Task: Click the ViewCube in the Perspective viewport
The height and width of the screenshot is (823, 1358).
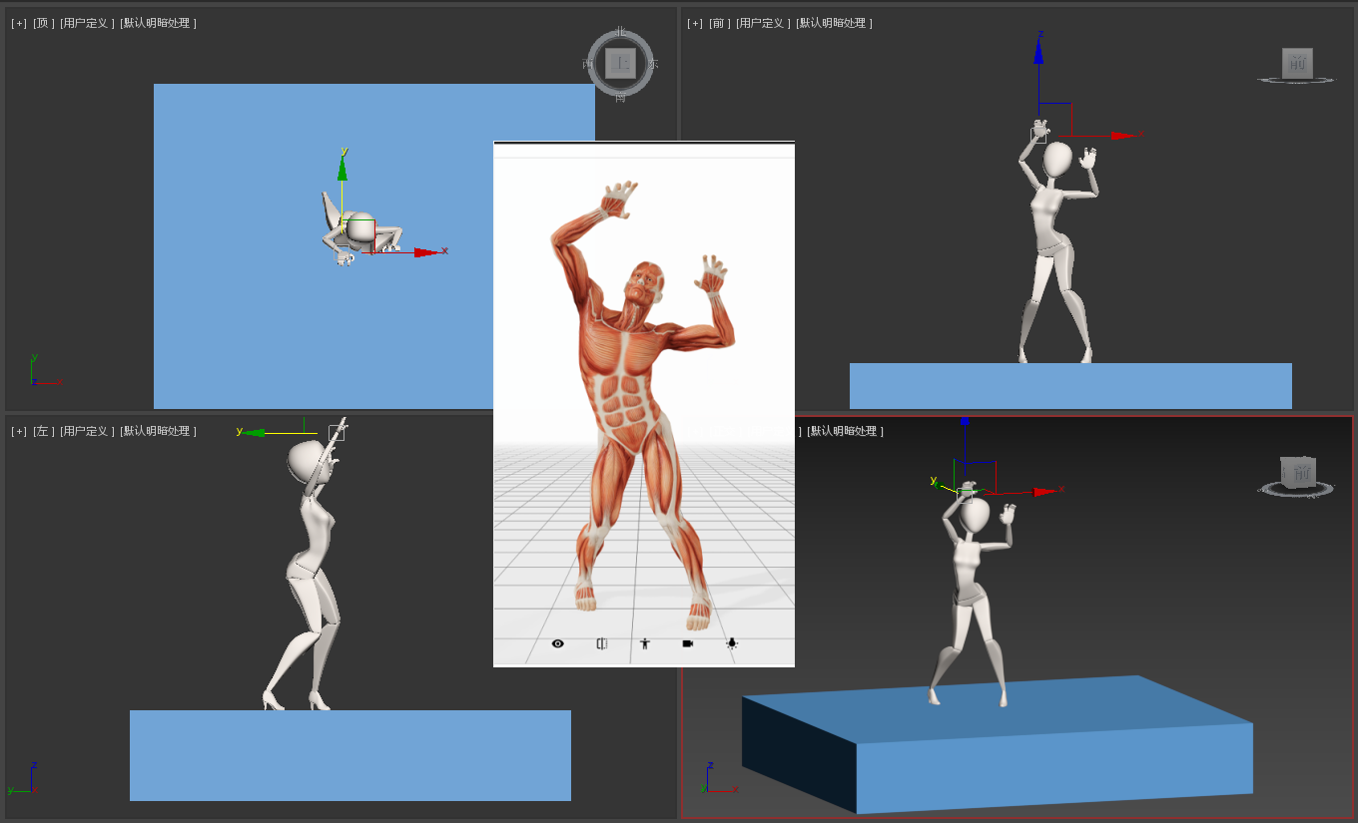Action: tap(1298, 473)
